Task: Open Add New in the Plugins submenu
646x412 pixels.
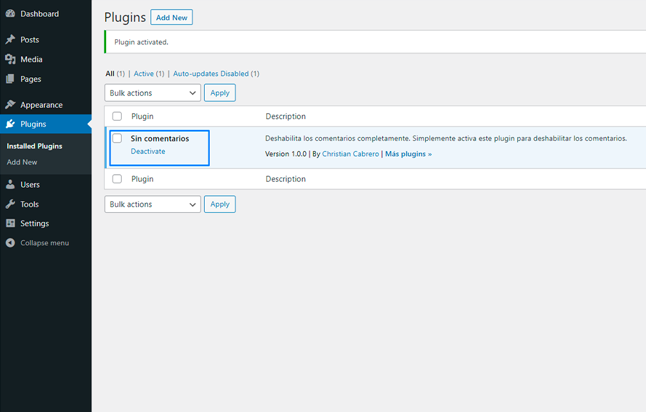Action: (x=22, y=162)
